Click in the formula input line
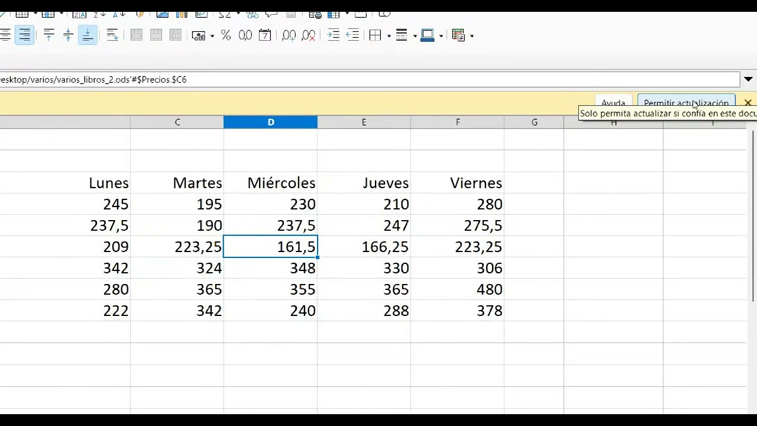The image size is (757, 426). click(x=370, y=79)
